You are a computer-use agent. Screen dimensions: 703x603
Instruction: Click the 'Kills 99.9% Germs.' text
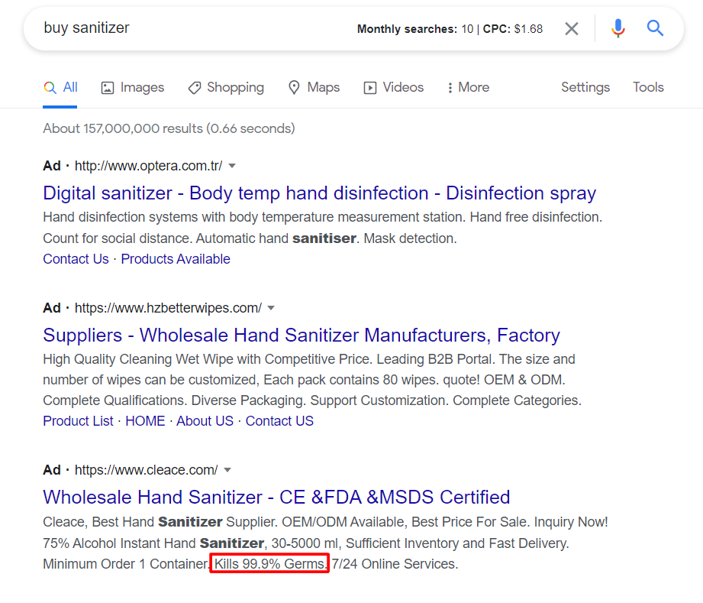click(x=270, y=564)
